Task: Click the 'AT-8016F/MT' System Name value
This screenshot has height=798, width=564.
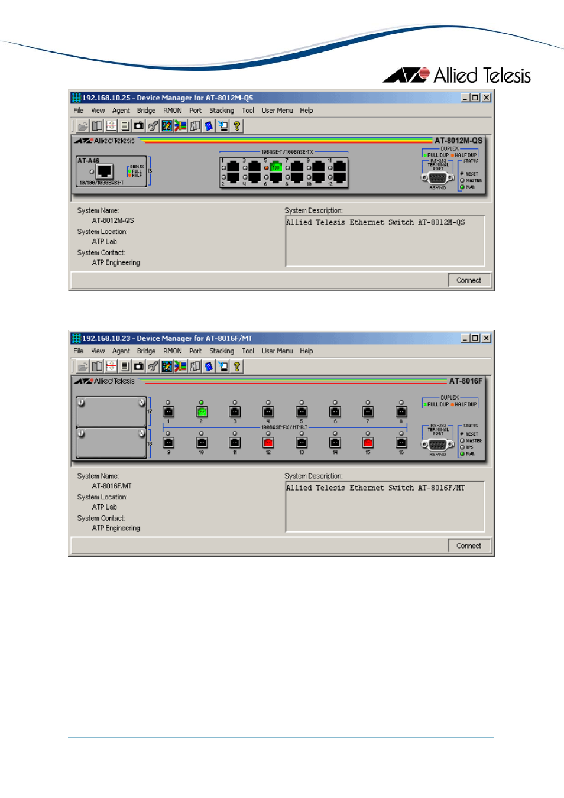Action: coord(112,486)
